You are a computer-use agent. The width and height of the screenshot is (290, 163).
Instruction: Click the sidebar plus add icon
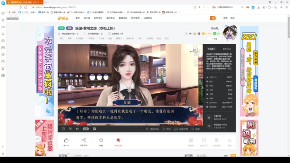coord(3,147)
